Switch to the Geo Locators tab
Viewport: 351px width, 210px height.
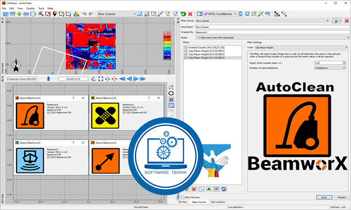click(218, 202)
